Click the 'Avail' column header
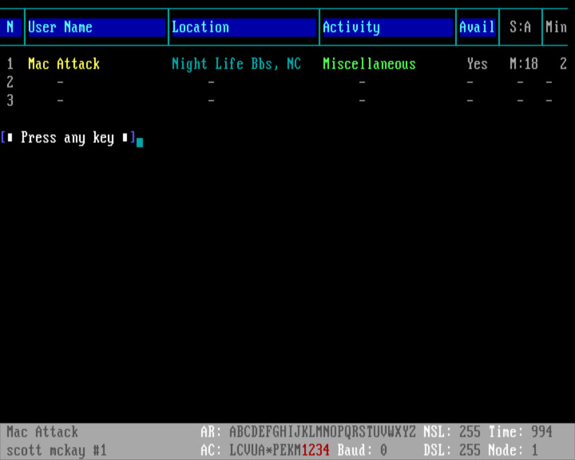 pos(477,27)
